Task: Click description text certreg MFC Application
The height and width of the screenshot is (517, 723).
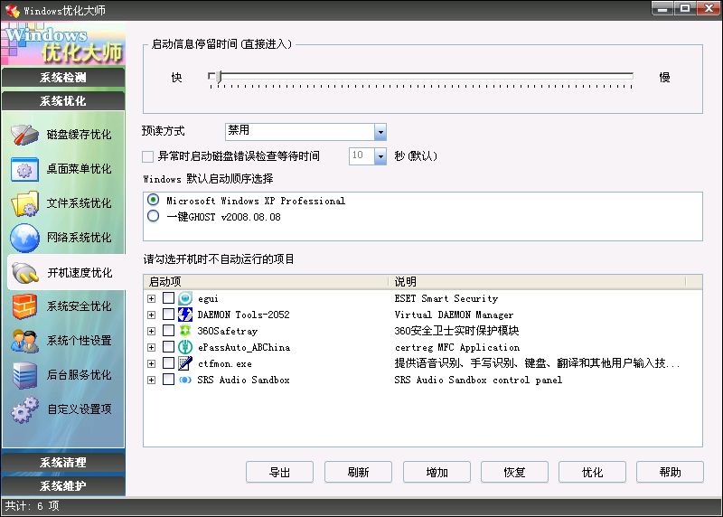Action: coord(457,347)
